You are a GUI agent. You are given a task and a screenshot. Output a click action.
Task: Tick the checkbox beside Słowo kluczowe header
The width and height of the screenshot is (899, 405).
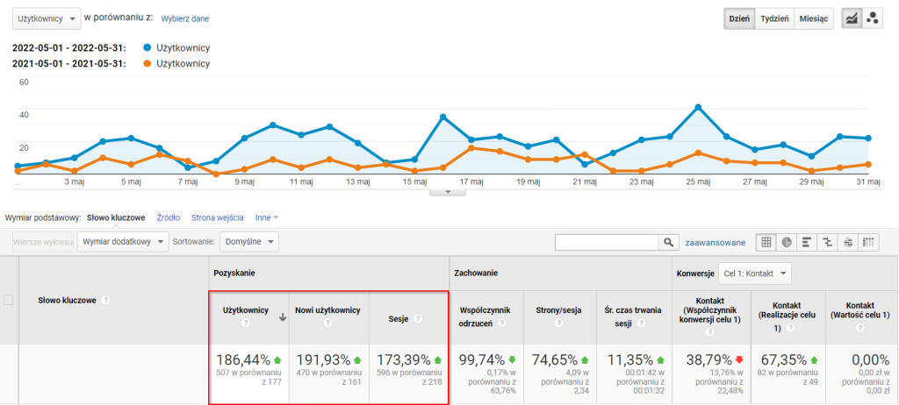[9, 300]
